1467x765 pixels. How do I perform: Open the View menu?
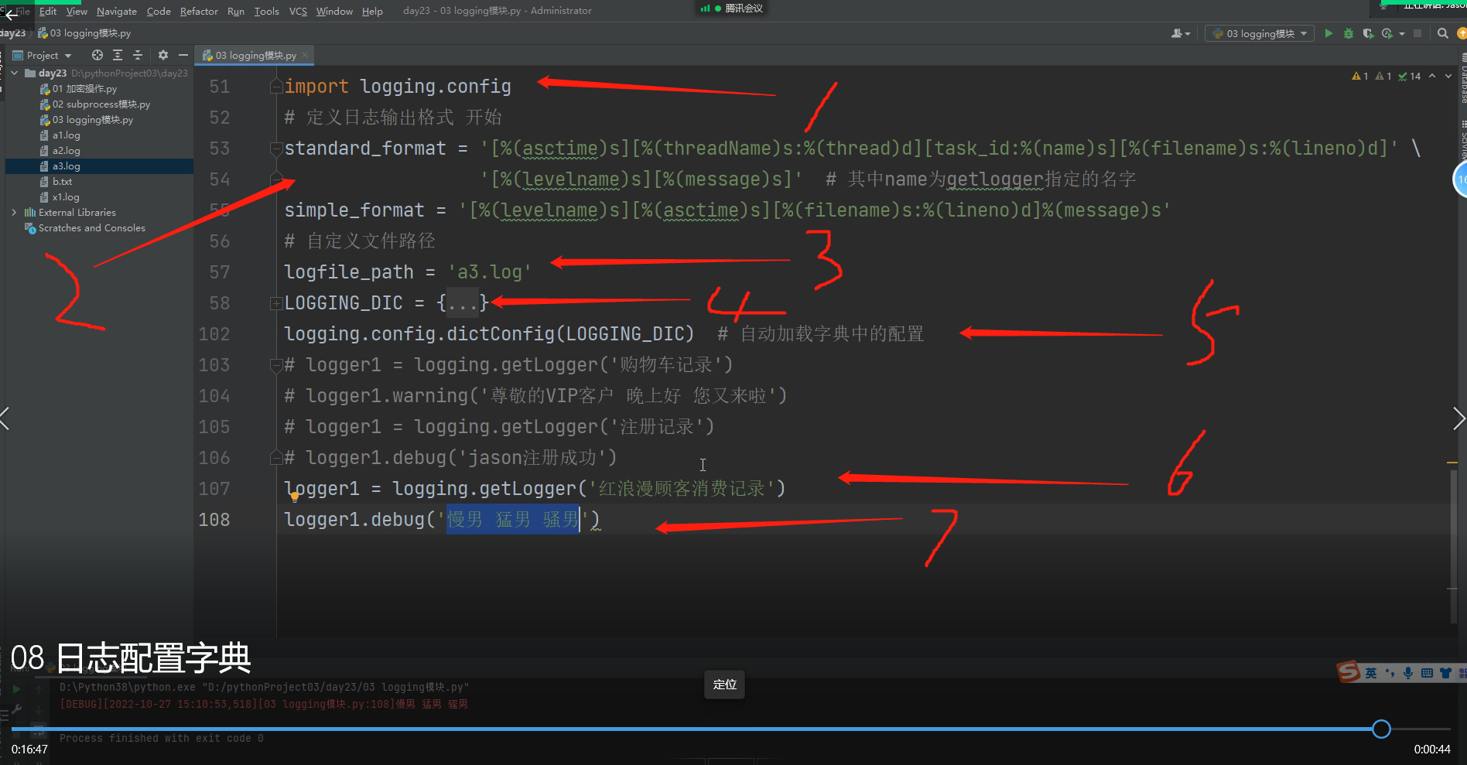point(77,11)
